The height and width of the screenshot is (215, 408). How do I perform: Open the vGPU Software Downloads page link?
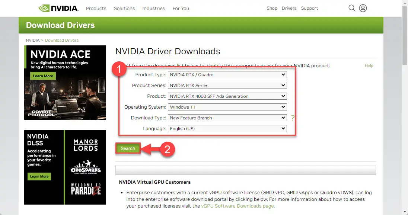pyautogui.click(x=237, y=206)
